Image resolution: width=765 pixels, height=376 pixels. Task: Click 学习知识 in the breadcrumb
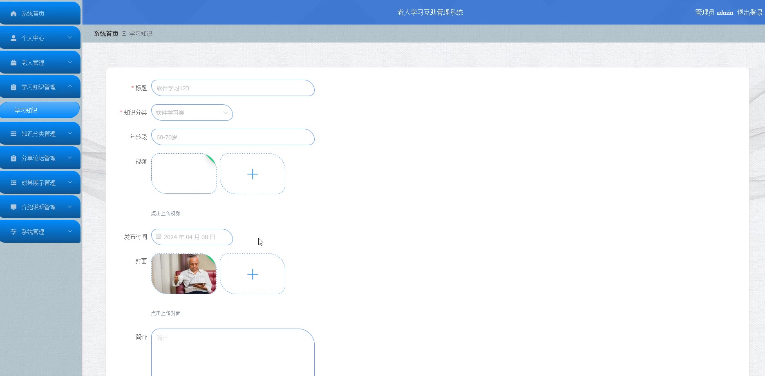(x=141, y=34)
